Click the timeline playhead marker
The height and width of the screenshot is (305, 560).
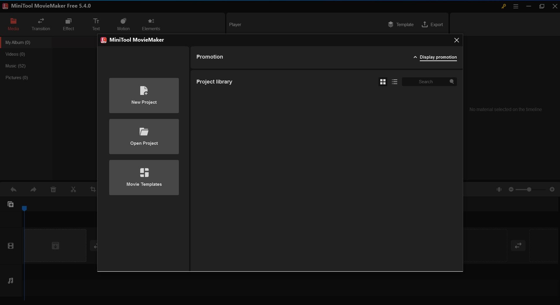pos(24,208)
